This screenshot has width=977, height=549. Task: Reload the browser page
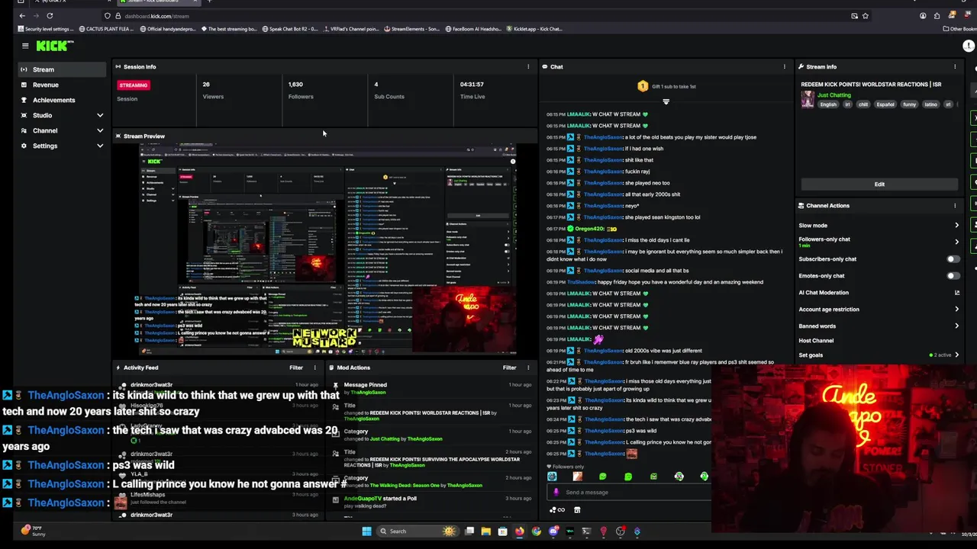(50, 15)
